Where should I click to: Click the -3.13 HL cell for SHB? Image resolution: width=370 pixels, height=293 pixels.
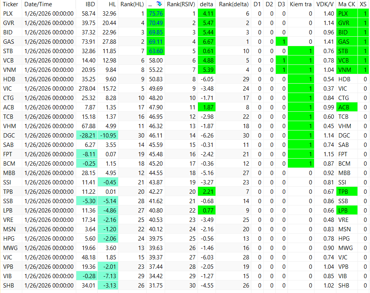pyautogui.click(x=108, y=286)
